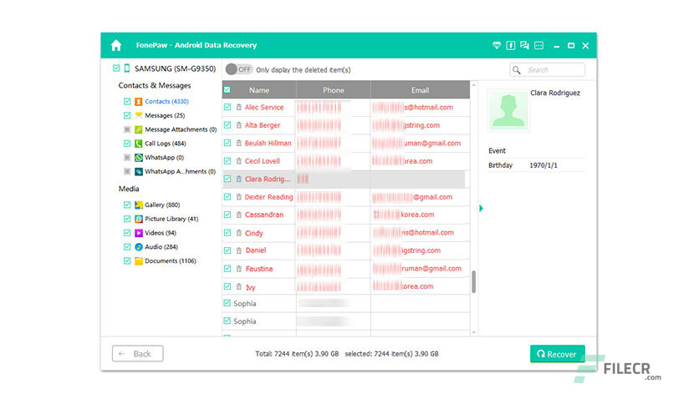This screenshot has height=404, width=699.
Task: Uncheck the Gallery (880) checkbox
Action: click(127, 205)
